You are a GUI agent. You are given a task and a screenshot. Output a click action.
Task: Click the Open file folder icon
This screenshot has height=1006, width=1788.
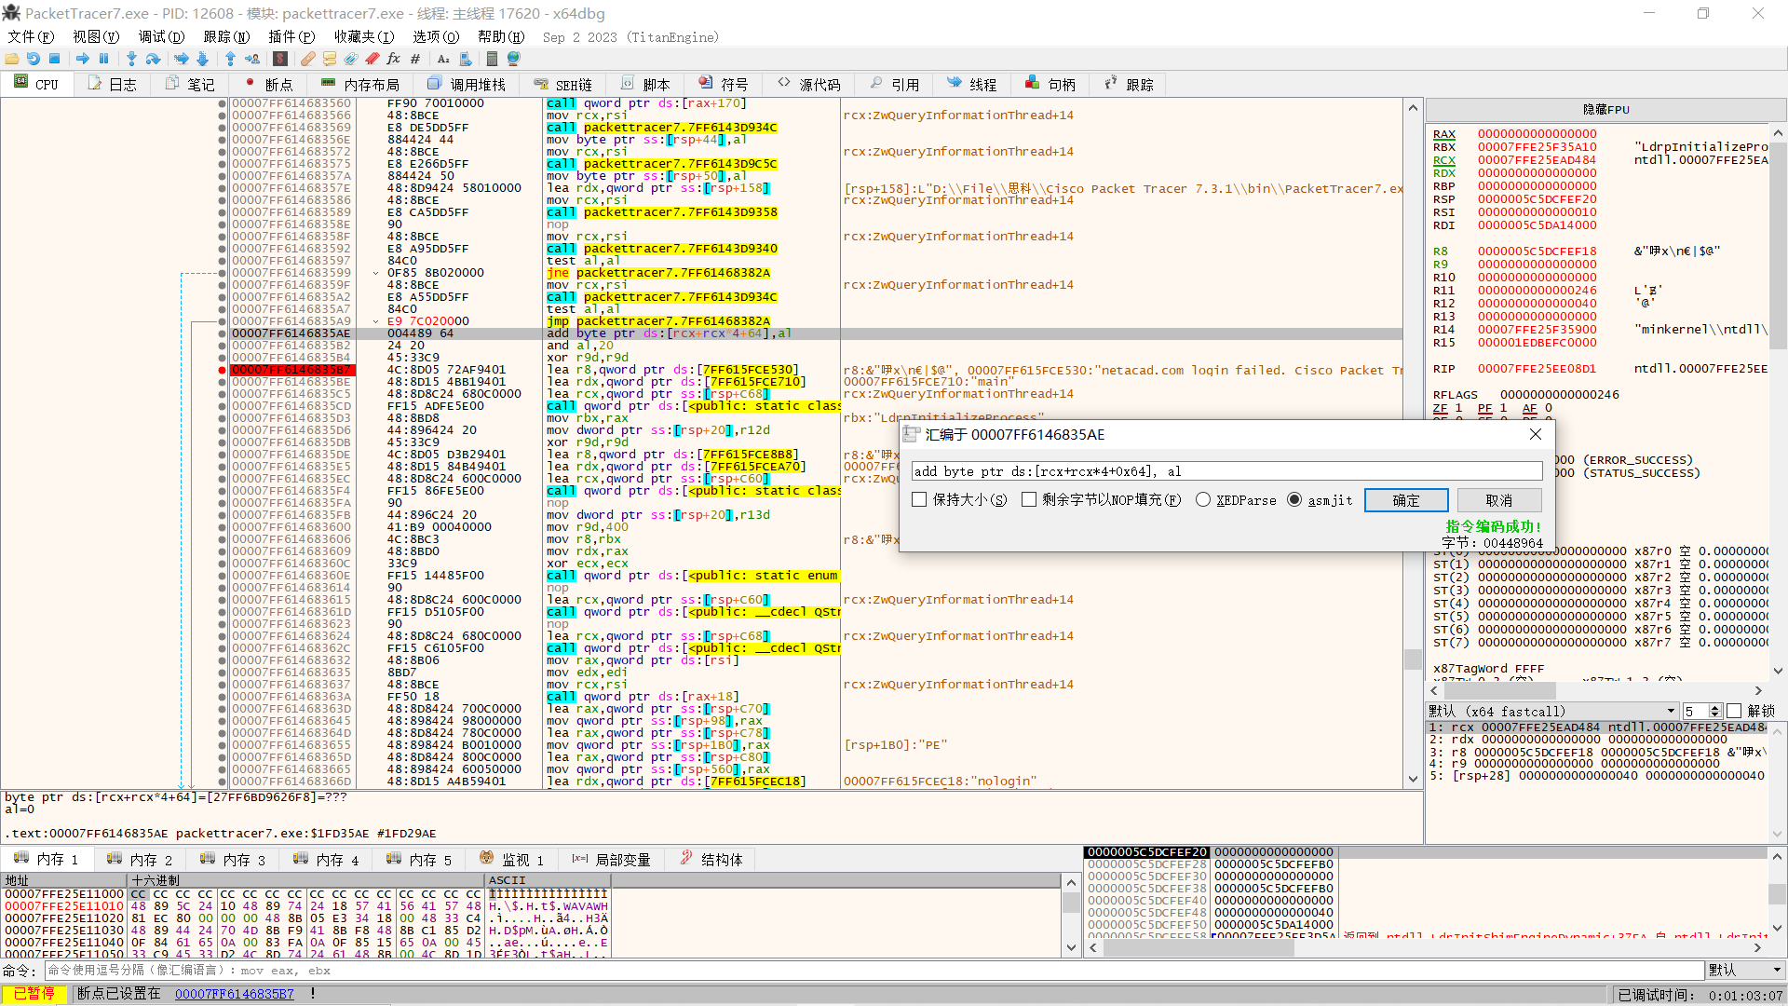(x=12, y=59)
